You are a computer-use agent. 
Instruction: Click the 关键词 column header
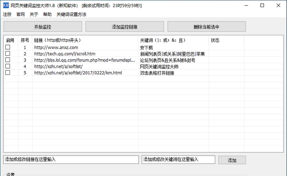coord(174,40)
